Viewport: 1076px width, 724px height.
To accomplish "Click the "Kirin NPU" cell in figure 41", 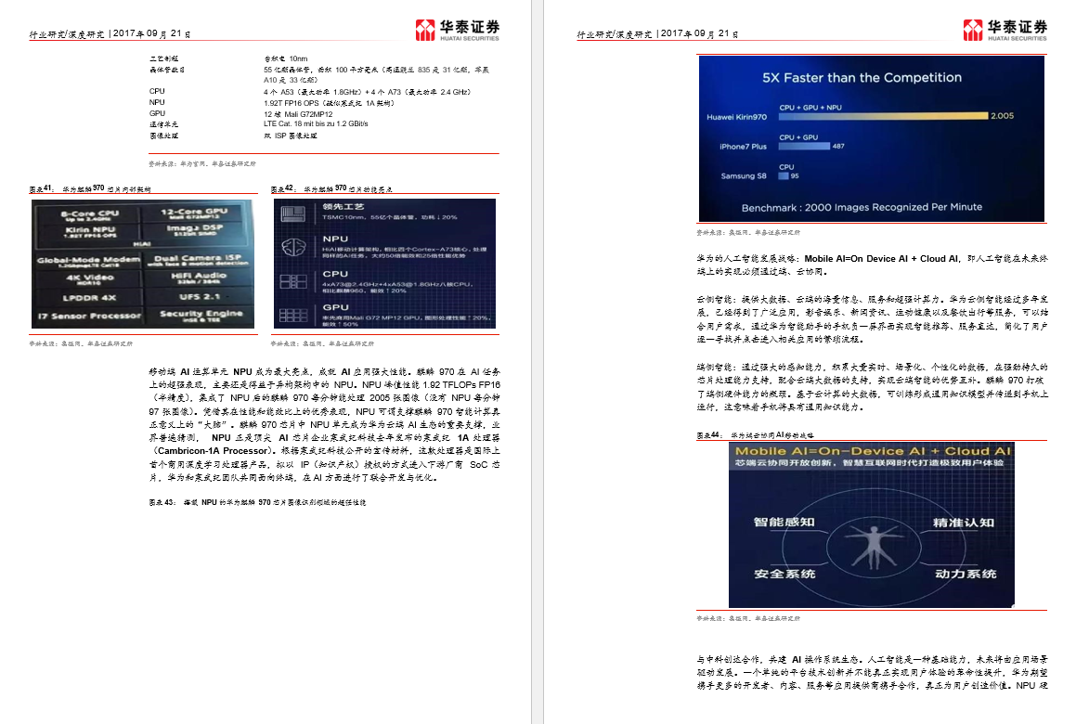I will click(90, 232).
